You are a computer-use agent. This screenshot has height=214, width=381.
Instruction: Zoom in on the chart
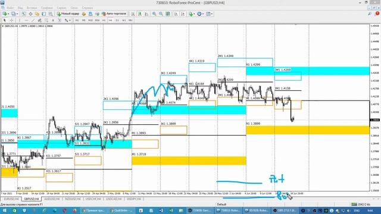[154, 14]
